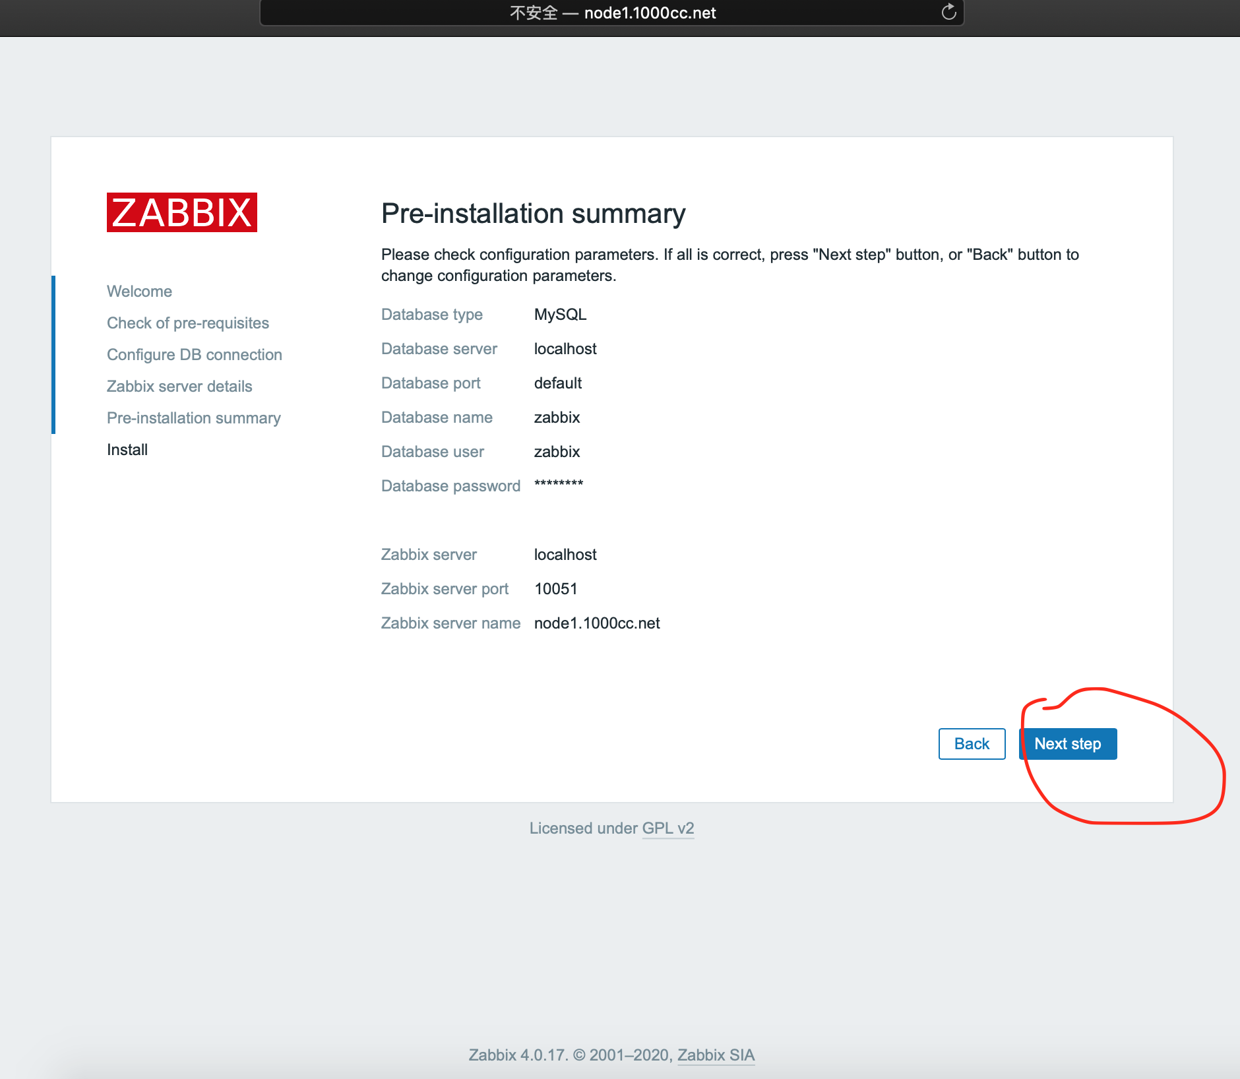Image resolution: width=1240 pixels, height=1079 pixels.
Task: Select the Welcome step in the sidebar
Action: pos(139,292)
